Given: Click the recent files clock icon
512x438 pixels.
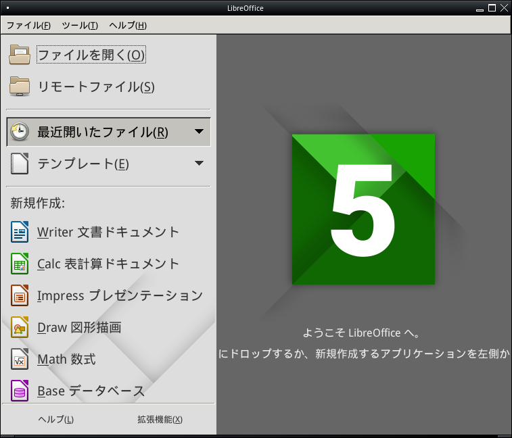Looking at the screenshot, I should click(x=20, y=132).
